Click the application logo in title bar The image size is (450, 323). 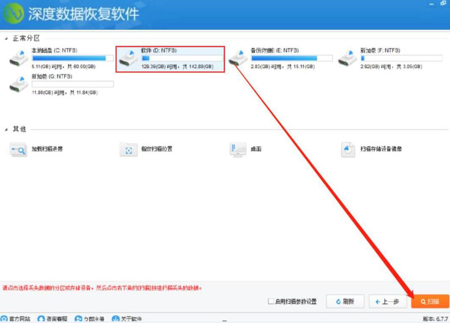pos(13,13)
